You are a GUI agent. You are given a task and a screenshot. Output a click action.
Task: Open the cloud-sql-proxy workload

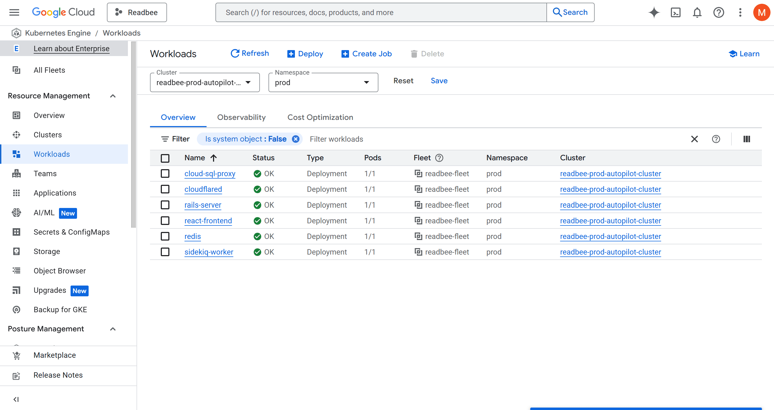click(x=210, y=173)
